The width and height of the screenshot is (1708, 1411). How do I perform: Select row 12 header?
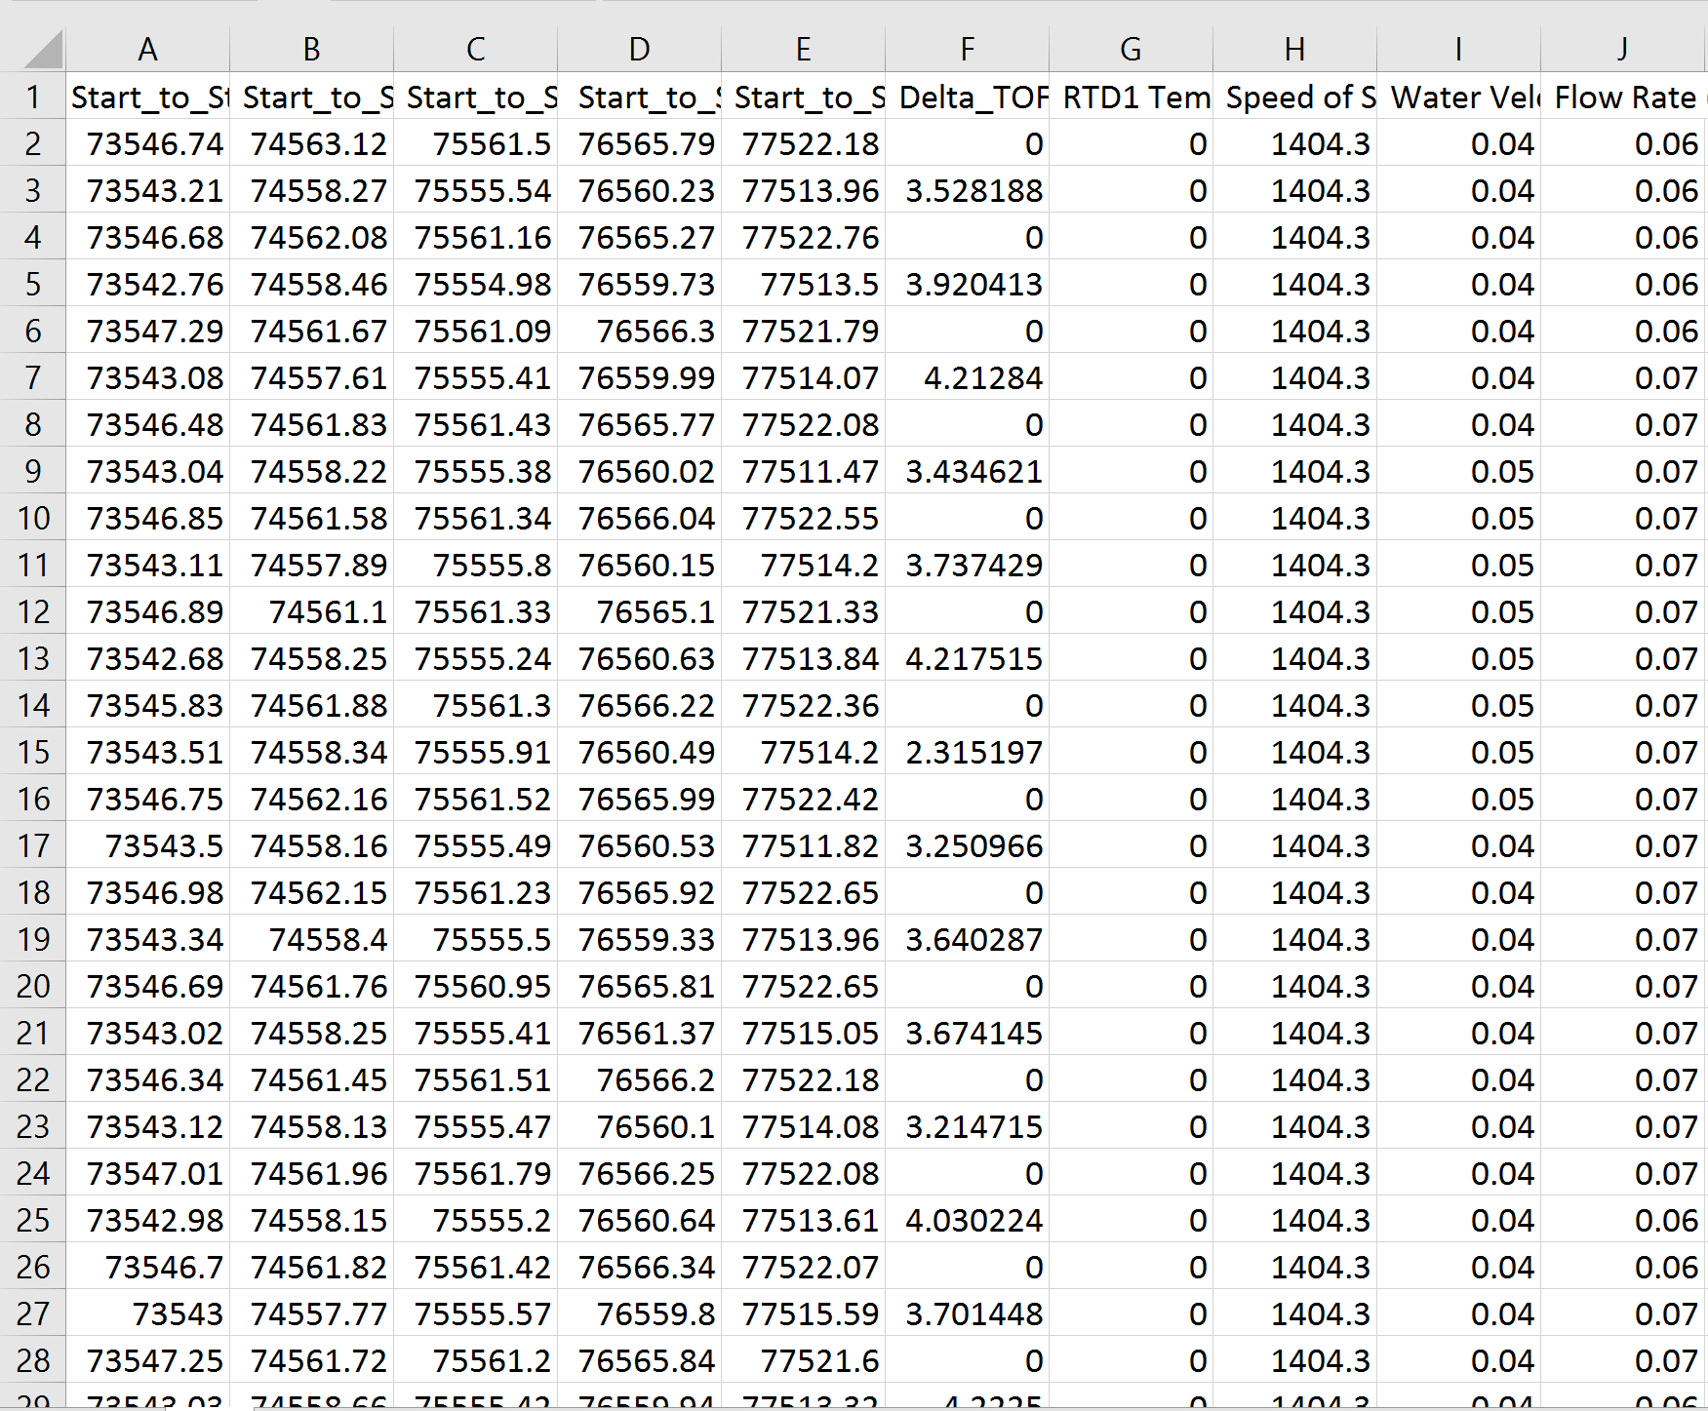pyautogui.click(x=32, y=611)
